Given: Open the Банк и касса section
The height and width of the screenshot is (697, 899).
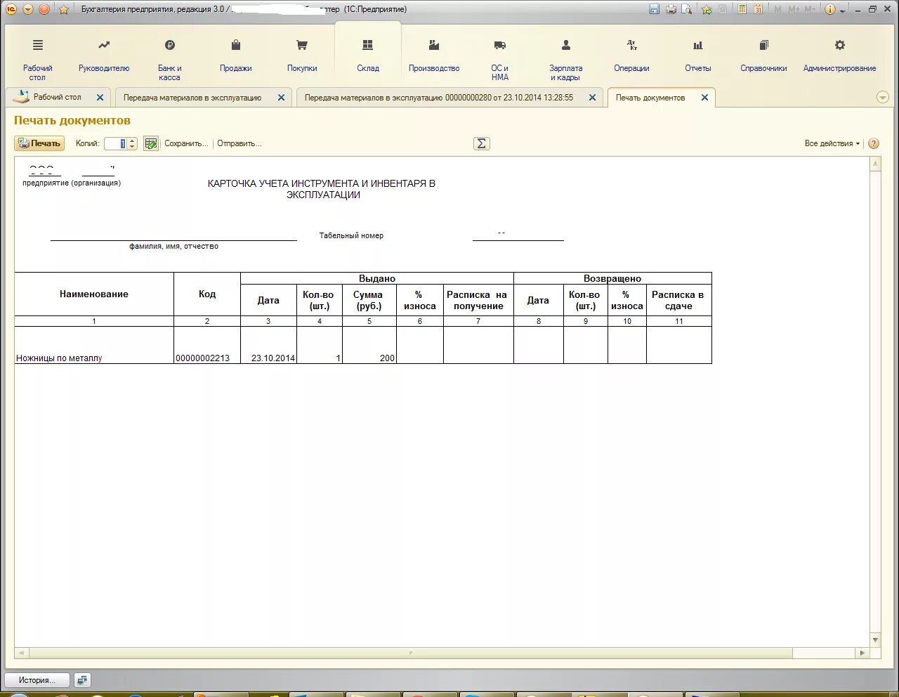Looking at the screenshot, I should click(x=169, y=59).
